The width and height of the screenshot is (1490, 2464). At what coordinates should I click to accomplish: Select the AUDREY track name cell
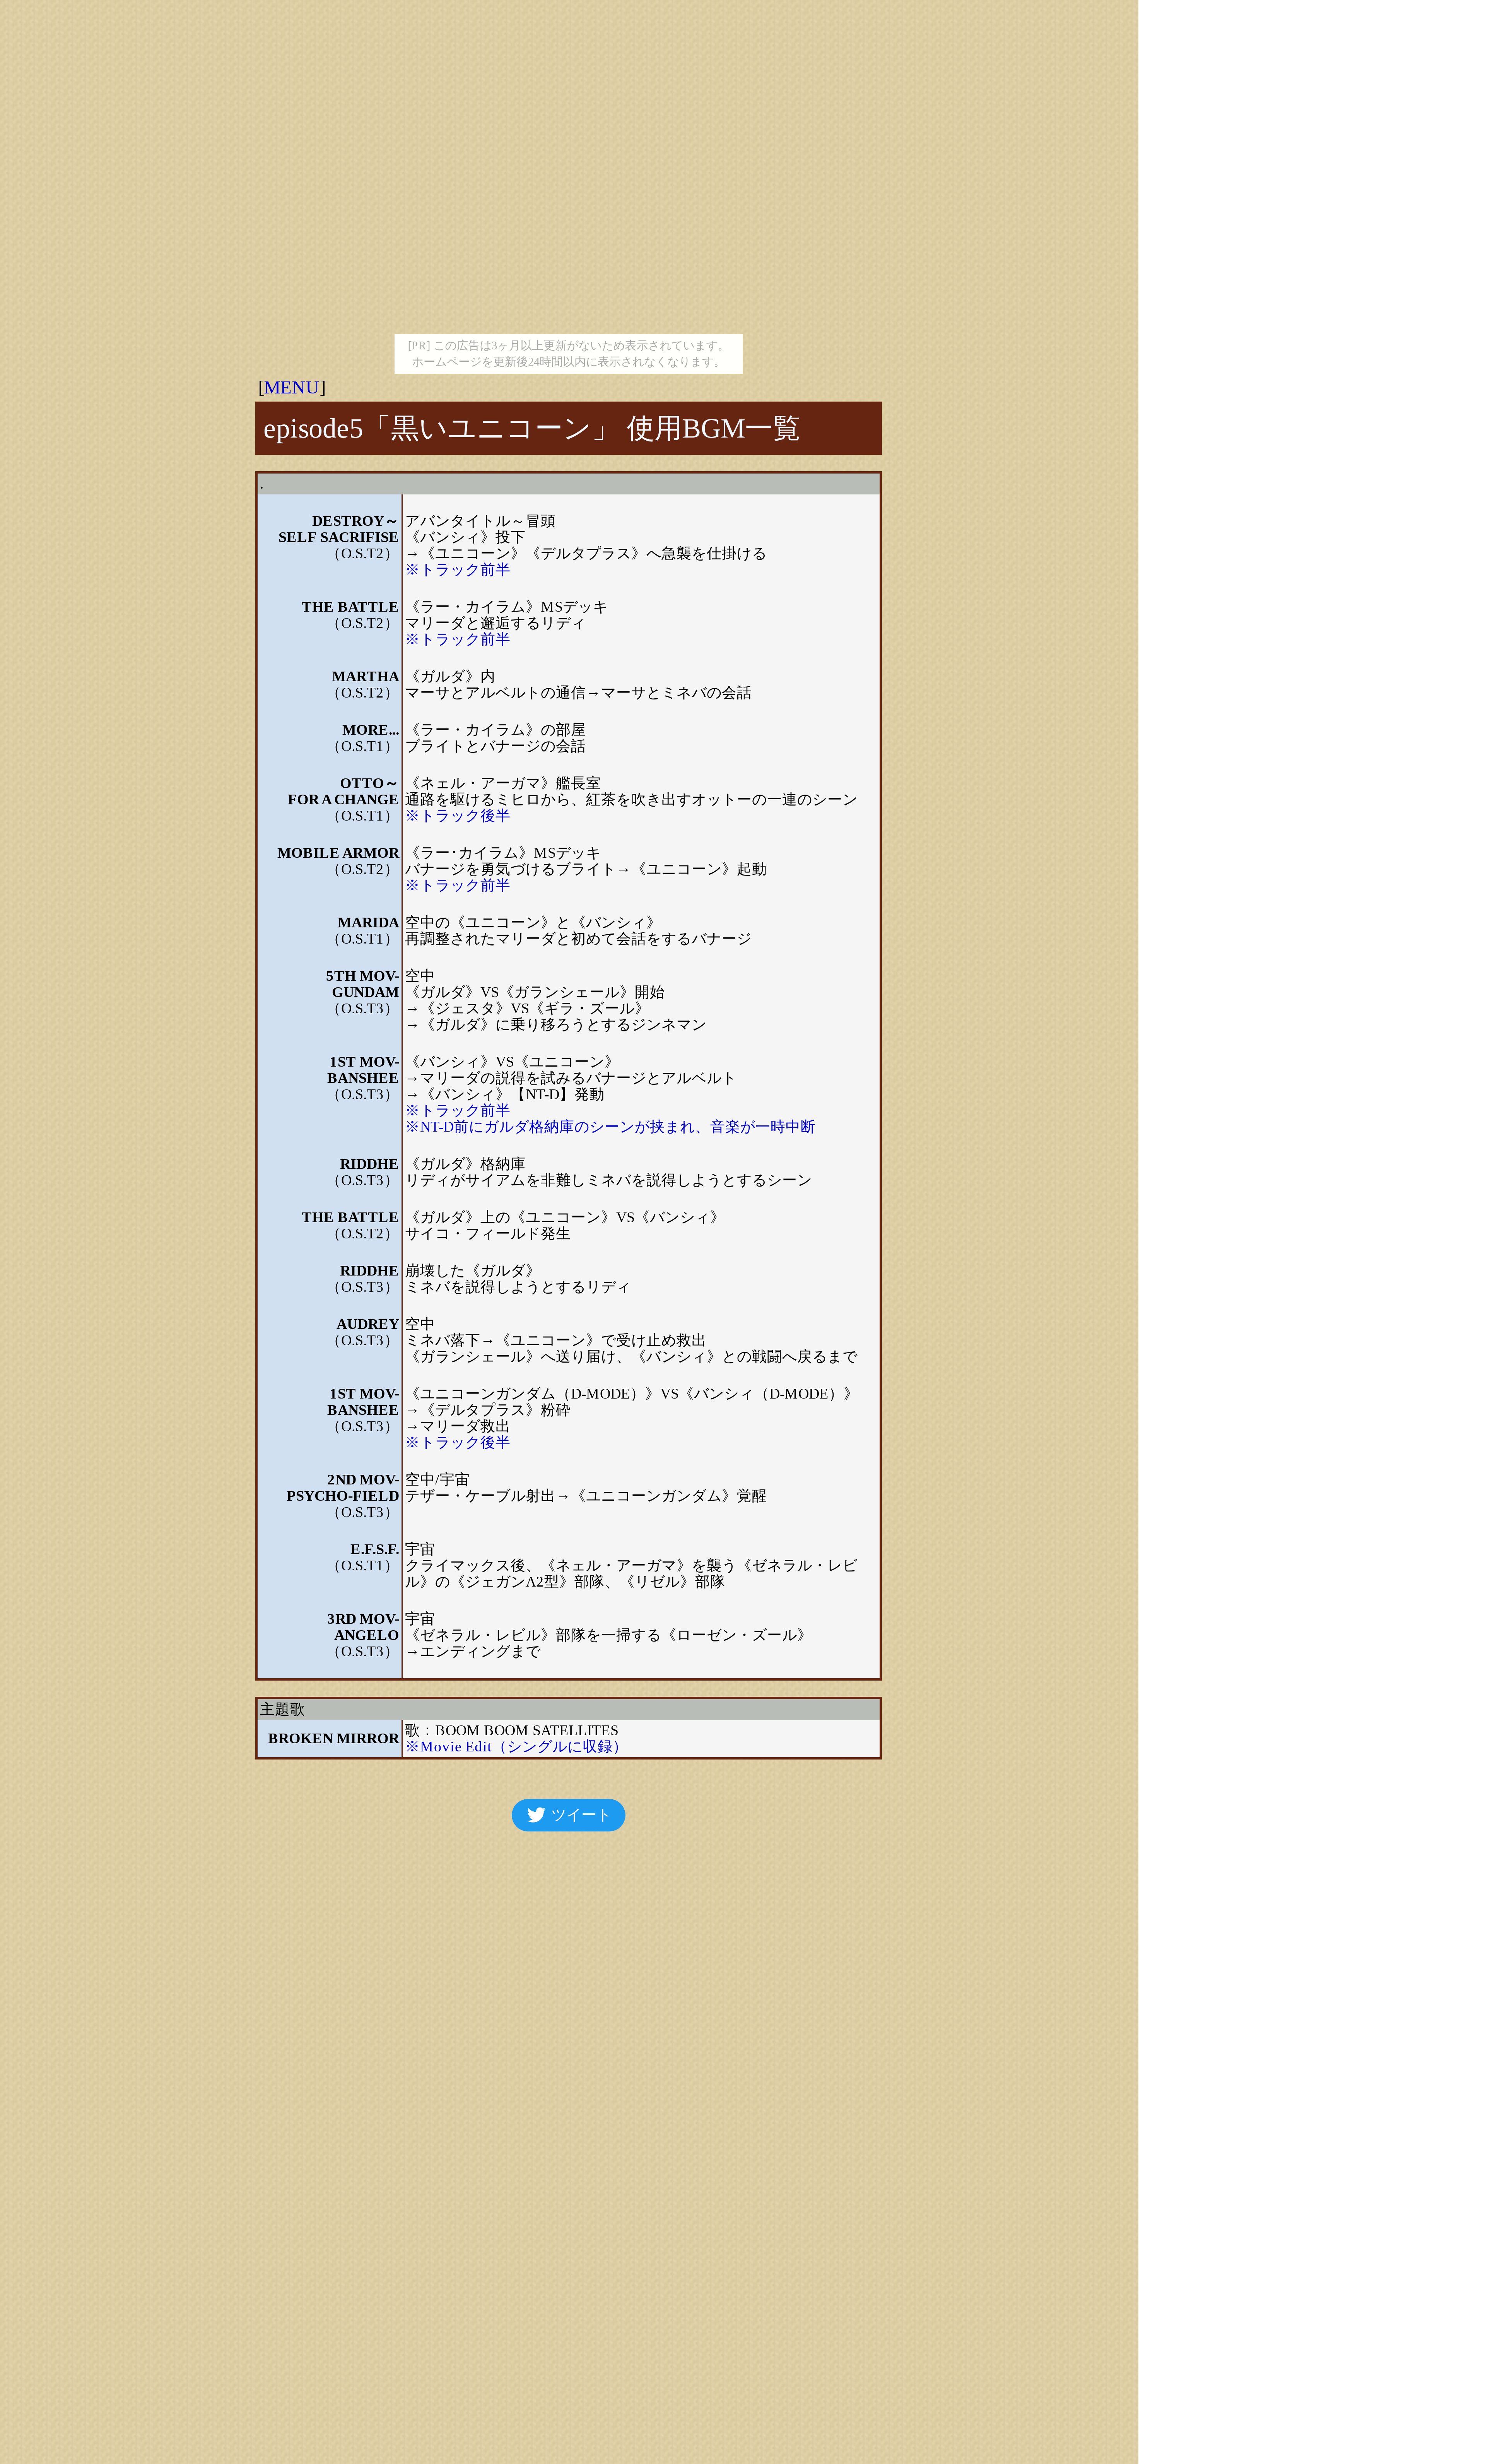click(x=367, y=1324)
